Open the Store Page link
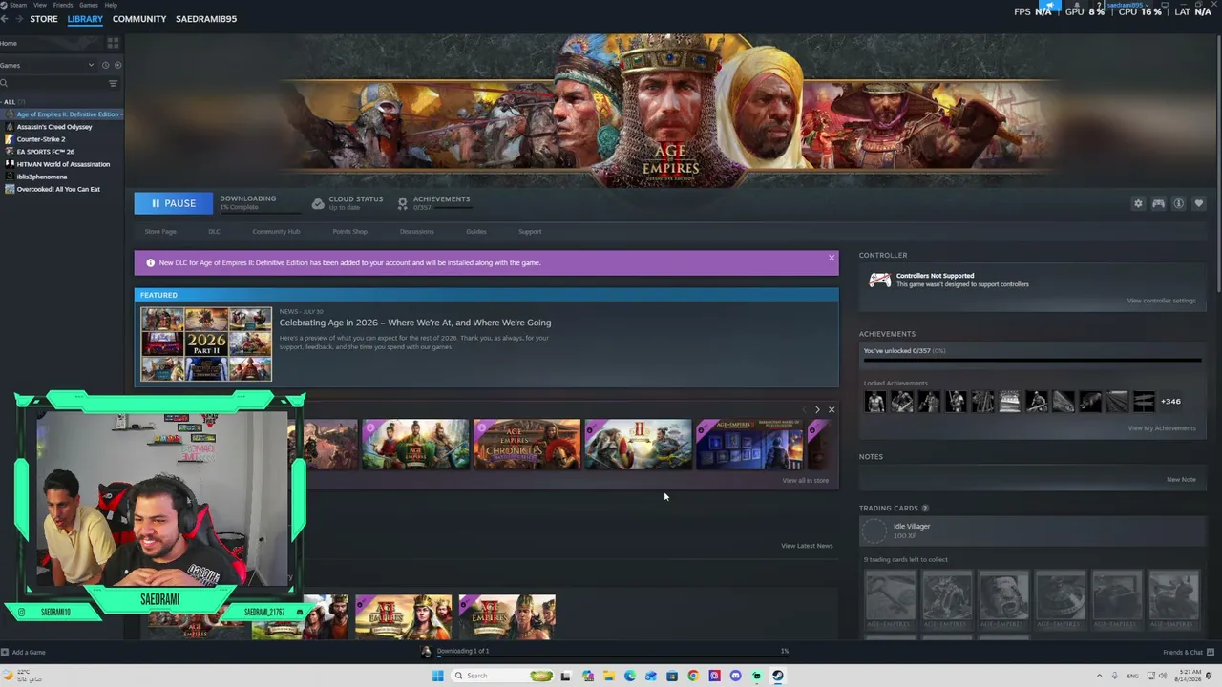 click(160, 232)
